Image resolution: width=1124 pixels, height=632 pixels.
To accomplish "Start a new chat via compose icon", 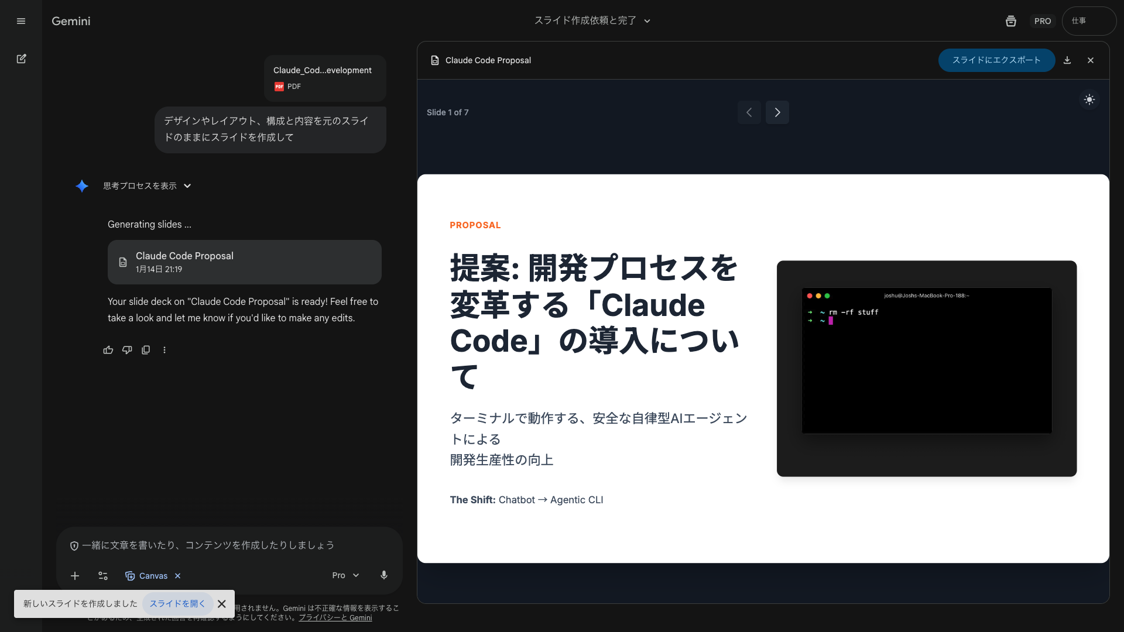I will tap(22, 59).
